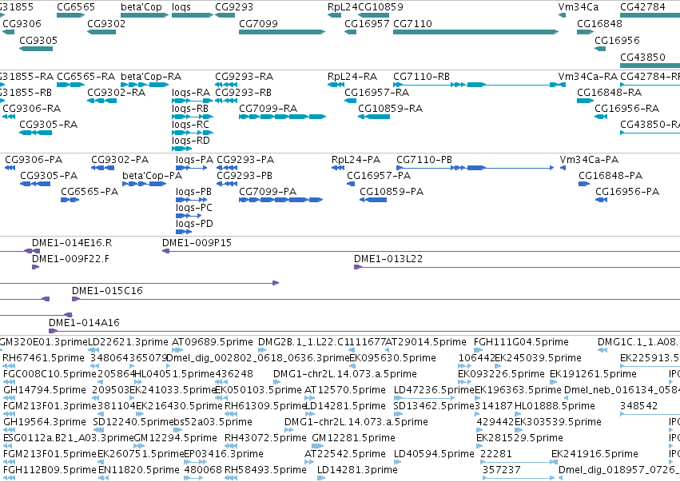Click EST label 'RH58493.5prime'
The width and height of the screenshot is (680, 482).
pos(265,470)
